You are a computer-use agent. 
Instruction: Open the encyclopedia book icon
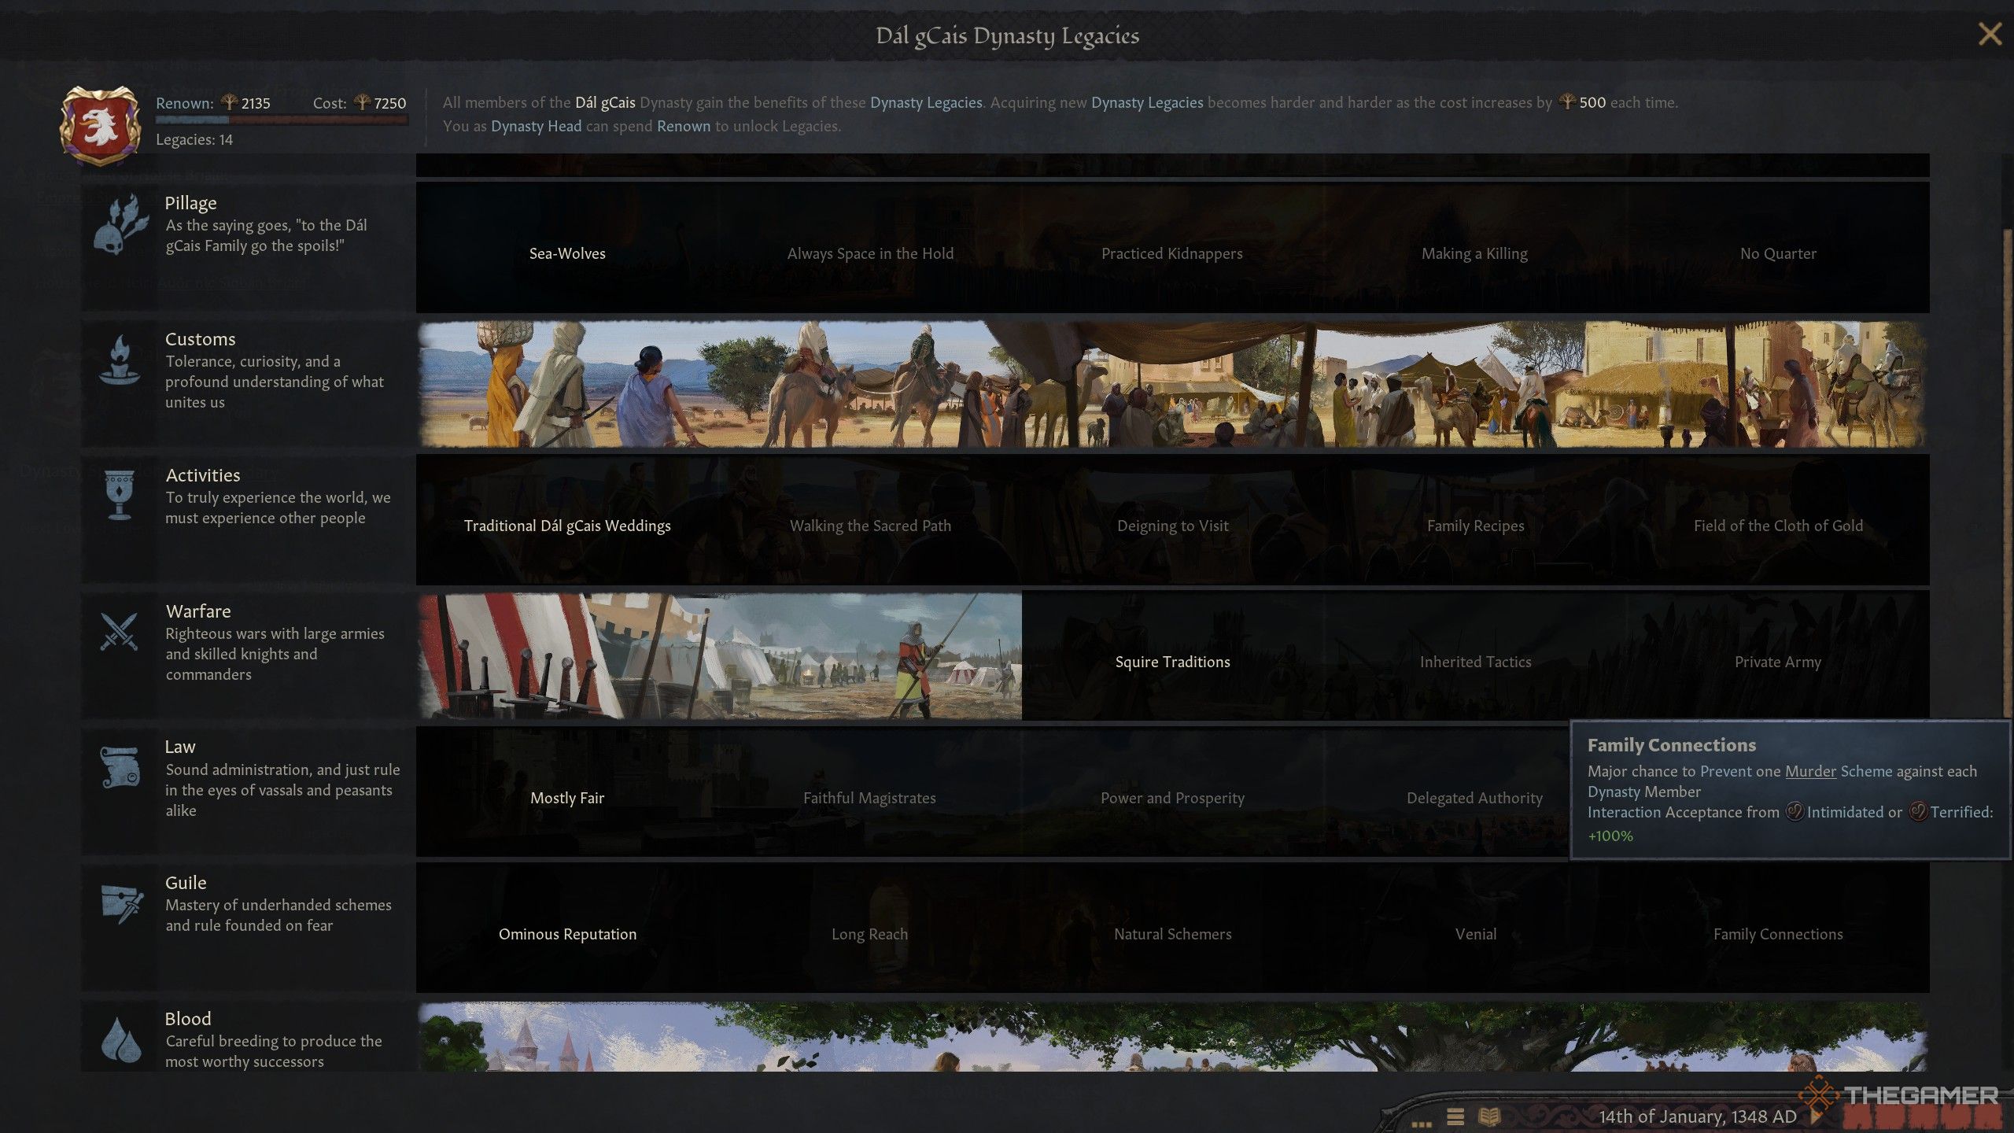[x=1490, y=1116]
